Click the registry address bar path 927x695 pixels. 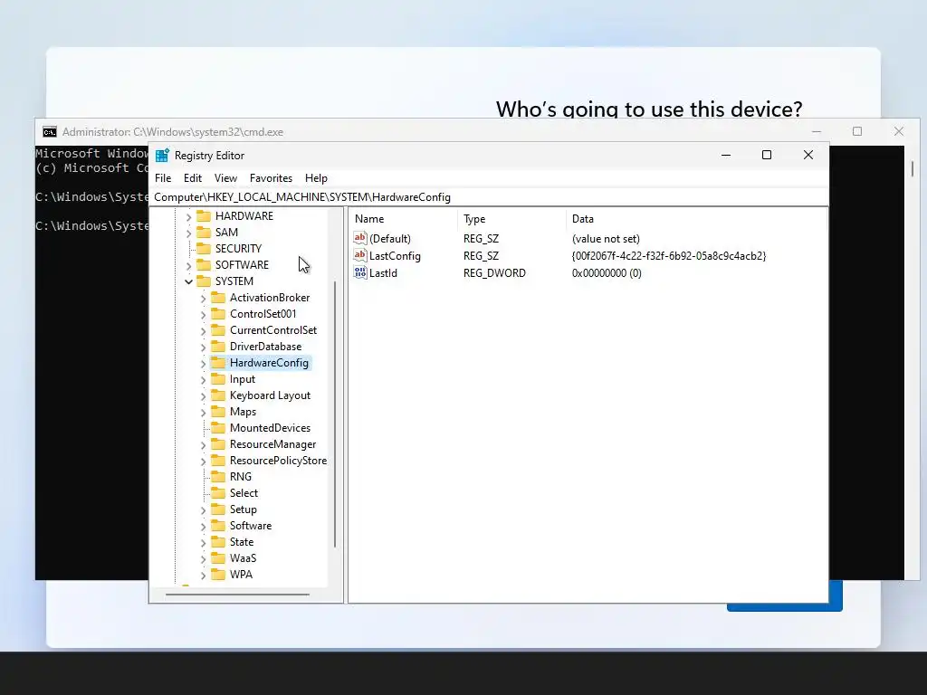[489, 196]
